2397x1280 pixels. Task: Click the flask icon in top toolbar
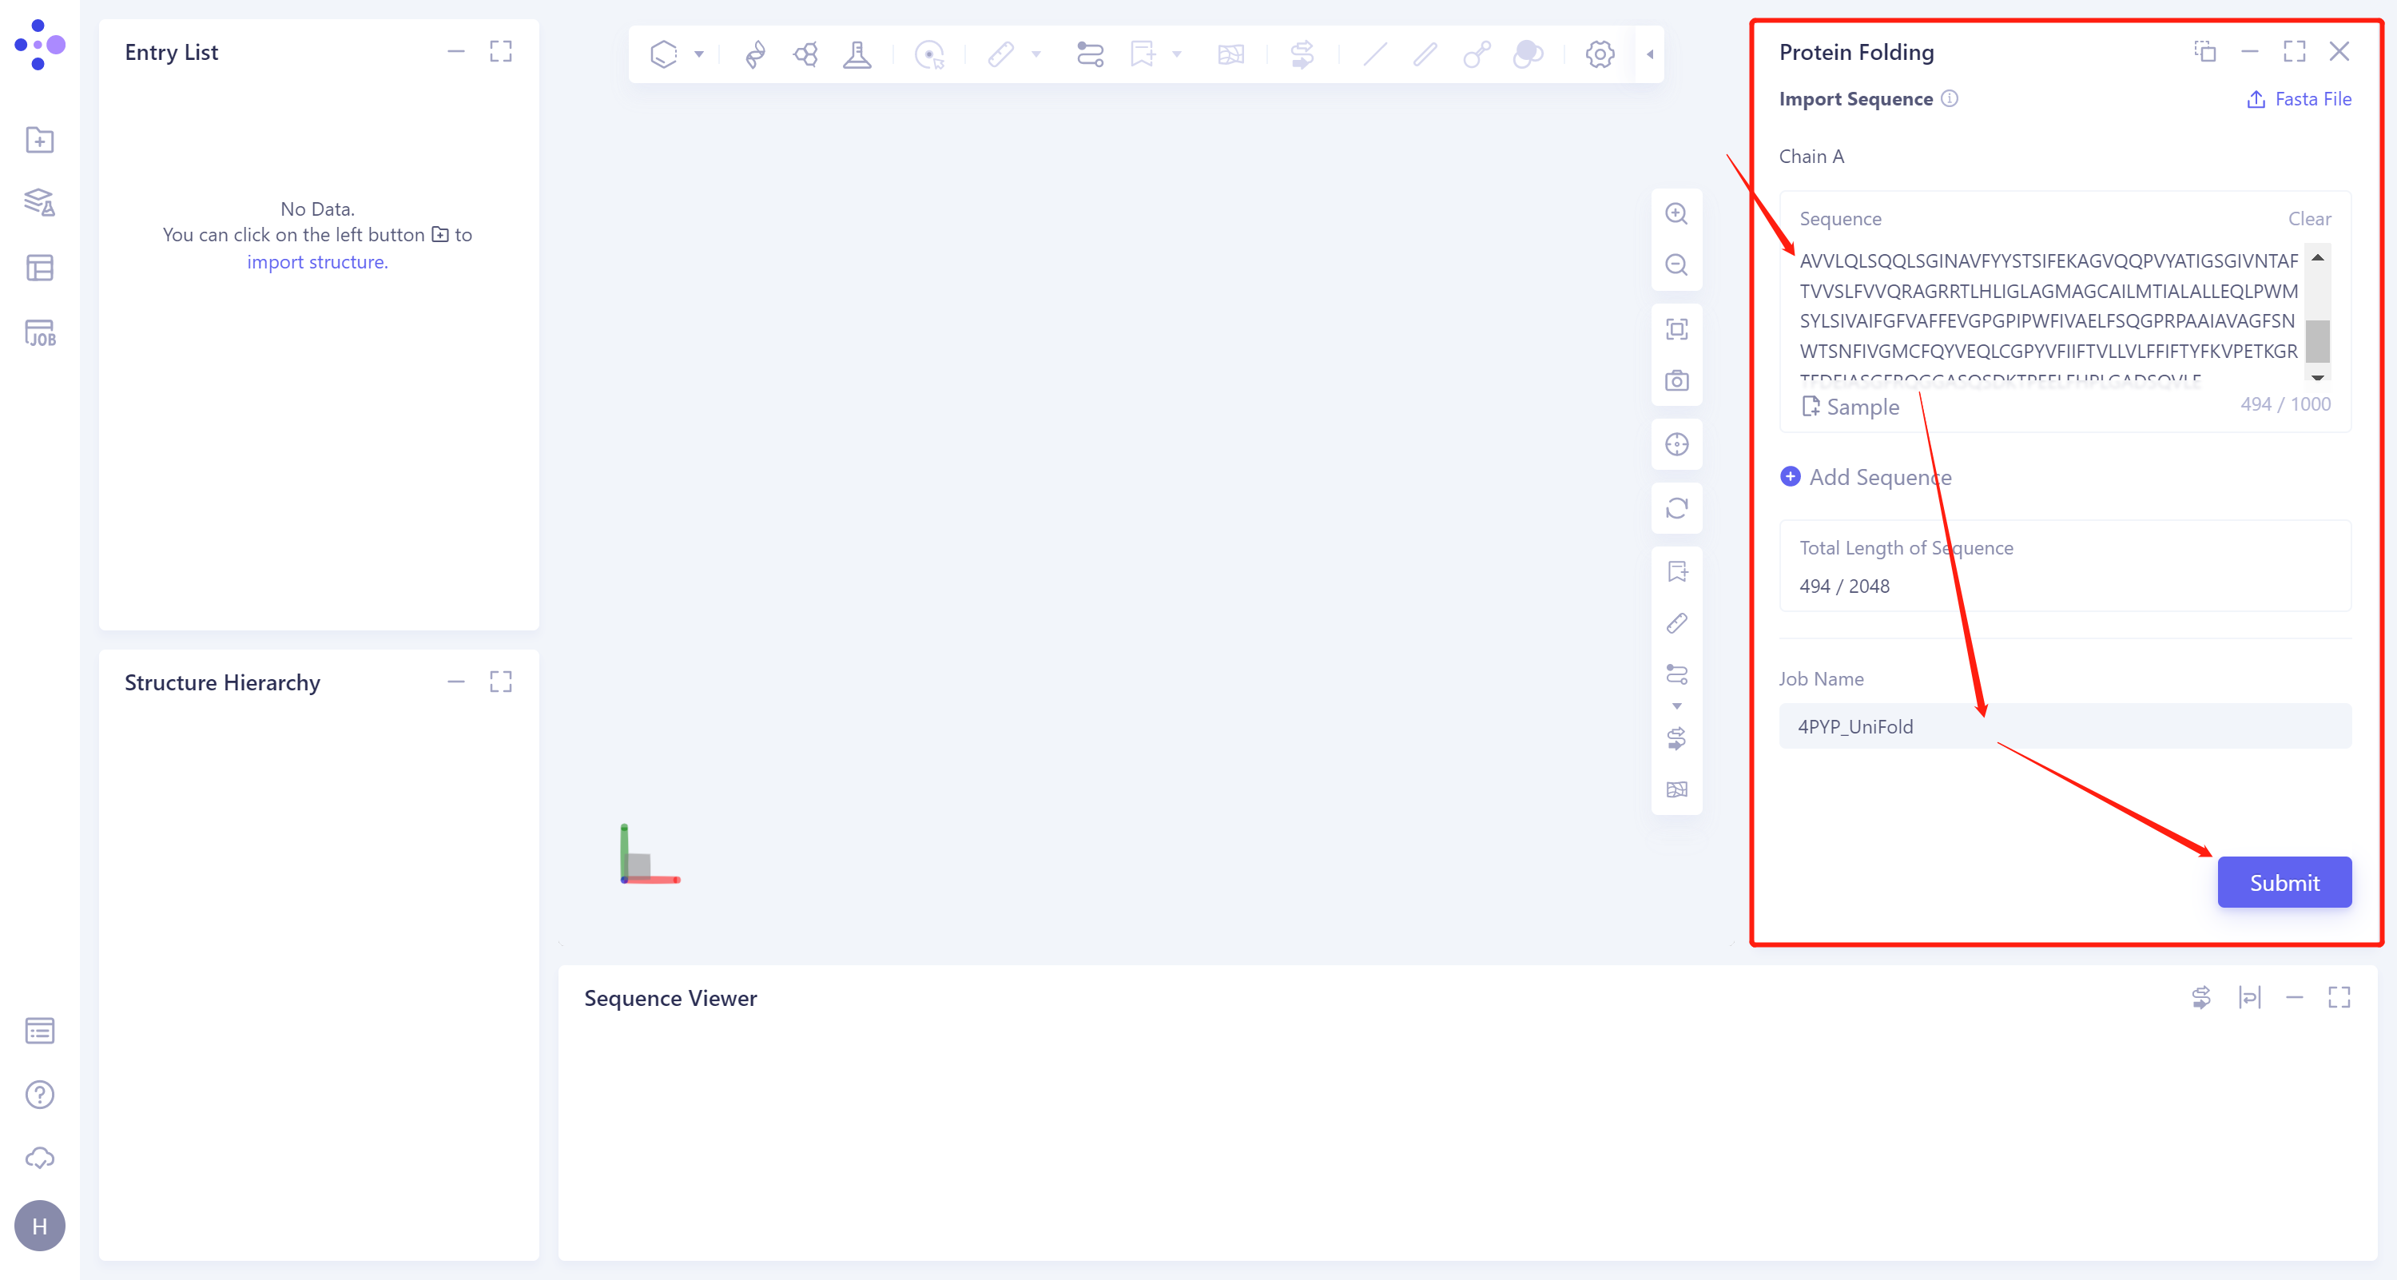[x=857, y=54]
